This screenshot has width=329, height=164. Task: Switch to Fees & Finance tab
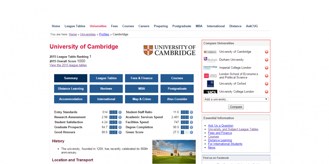point(141,78)
